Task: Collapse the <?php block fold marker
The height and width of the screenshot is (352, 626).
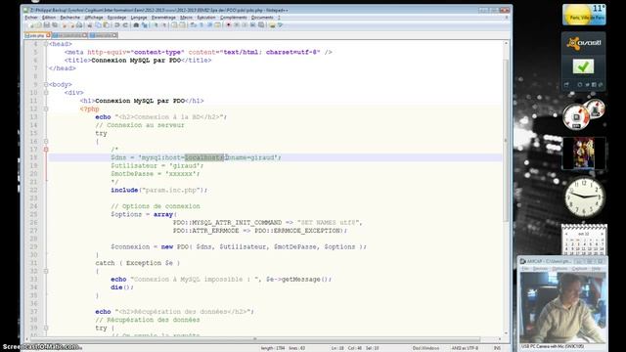Action: [x=46, y=109]
